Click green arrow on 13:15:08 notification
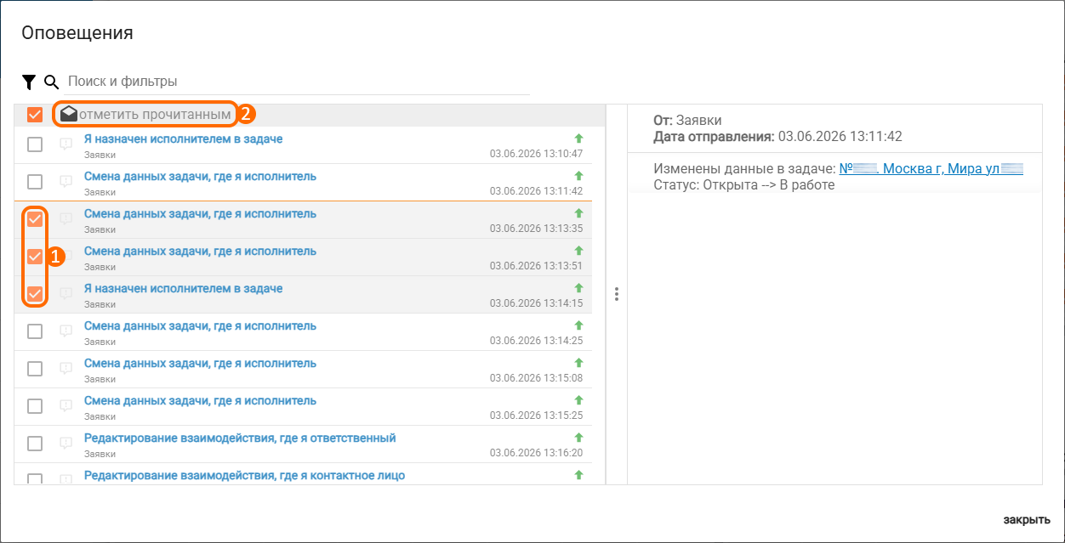 pos(578,362)
